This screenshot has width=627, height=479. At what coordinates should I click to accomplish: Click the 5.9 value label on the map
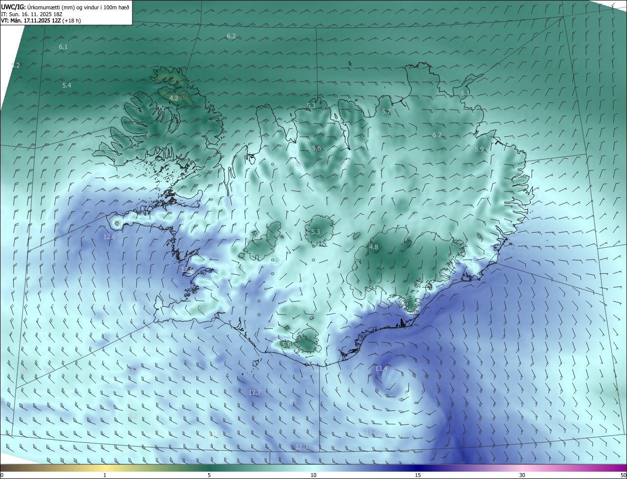click(x=479, y=149)
